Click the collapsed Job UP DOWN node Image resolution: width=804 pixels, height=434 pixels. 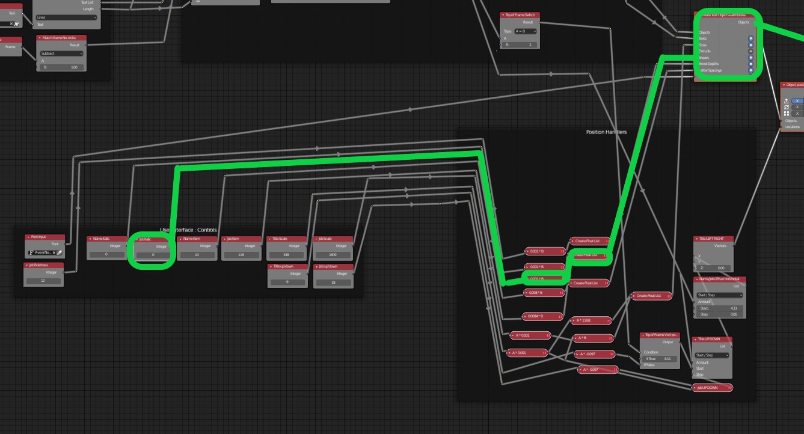pyautogui.click(x=712, y=388)
